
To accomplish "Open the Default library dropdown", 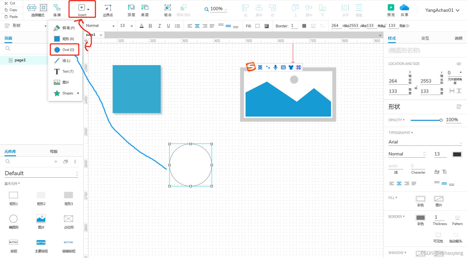I will tap(41, 173).
